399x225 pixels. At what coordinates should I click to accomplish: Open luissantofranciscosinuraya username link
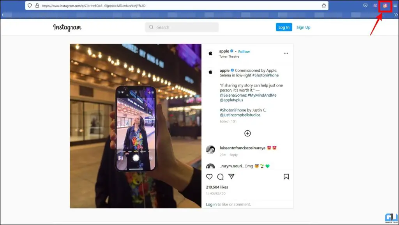pyautogui.click(x=242, y=148)
